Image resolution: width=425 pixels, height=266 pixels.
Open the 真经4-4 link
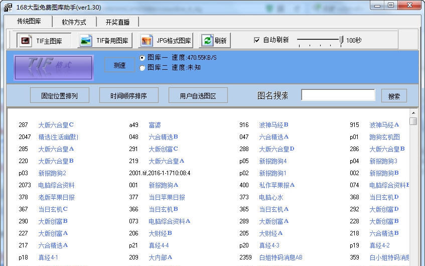coord(159,245)
